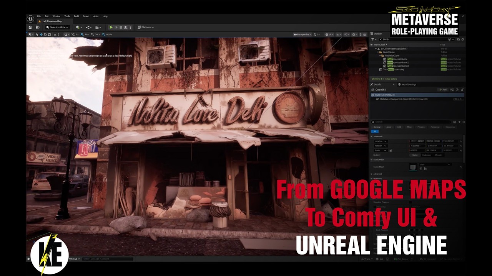Choose the Scale gizmo tool
492x276 pixels.
(50, 34)
